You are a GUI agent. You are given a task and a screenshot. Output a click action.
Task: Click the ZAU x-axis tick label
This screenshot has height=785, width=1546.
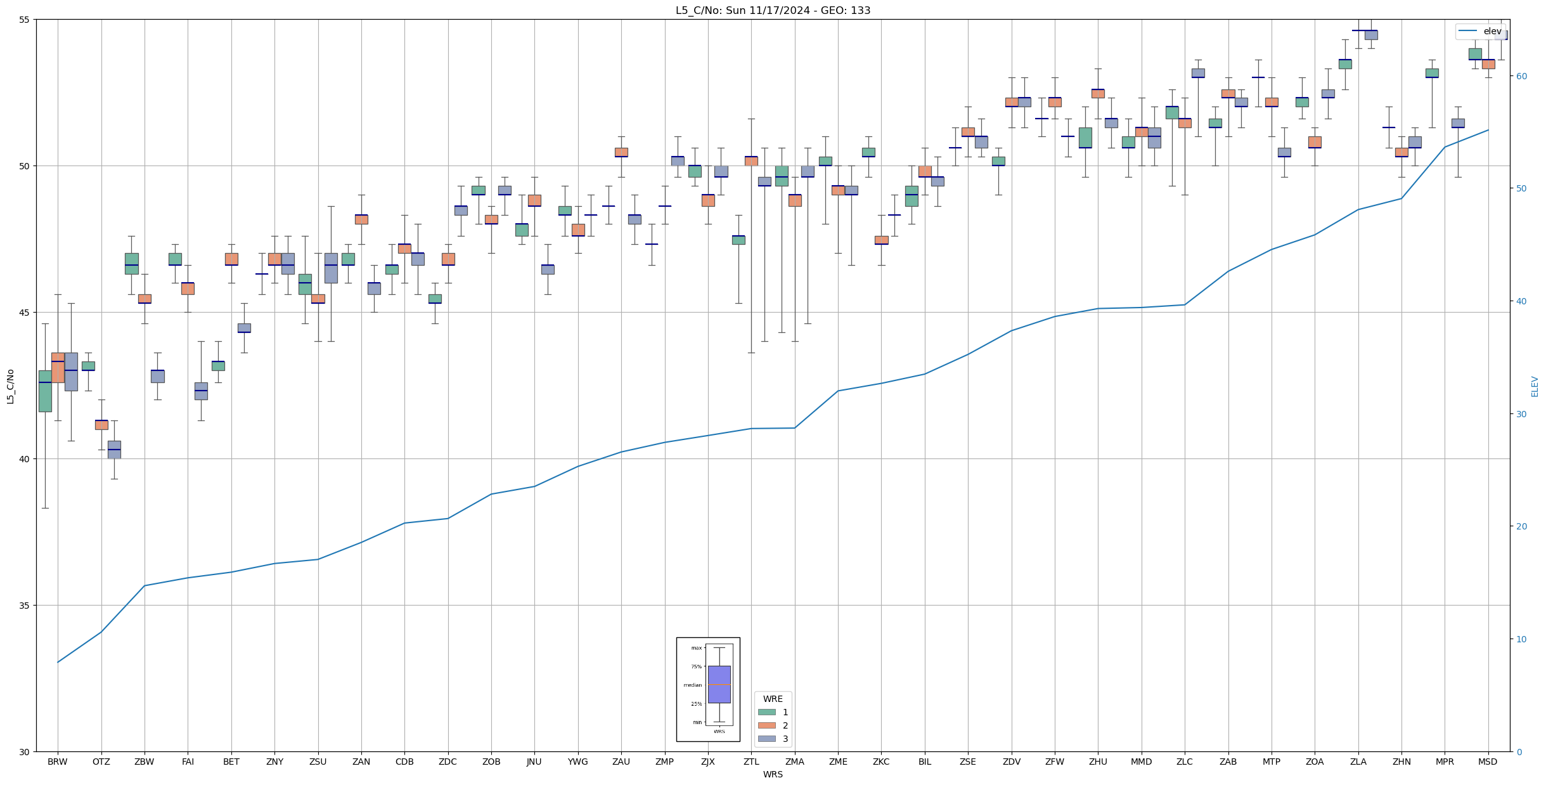click(621, 762)
